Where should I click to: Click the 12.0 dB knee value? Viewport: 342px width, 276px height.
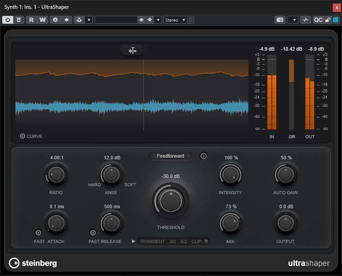(x=112, y=158)
